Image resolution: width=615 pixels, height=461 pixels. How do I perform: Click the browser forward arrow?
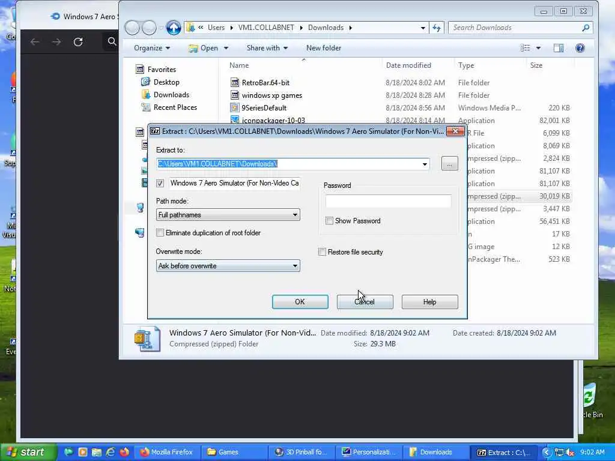56,41
